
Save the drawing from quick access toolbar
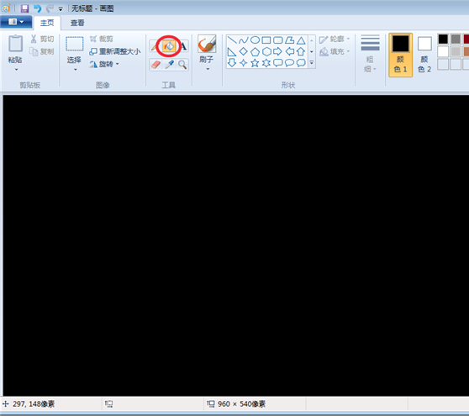click(24, 8)
